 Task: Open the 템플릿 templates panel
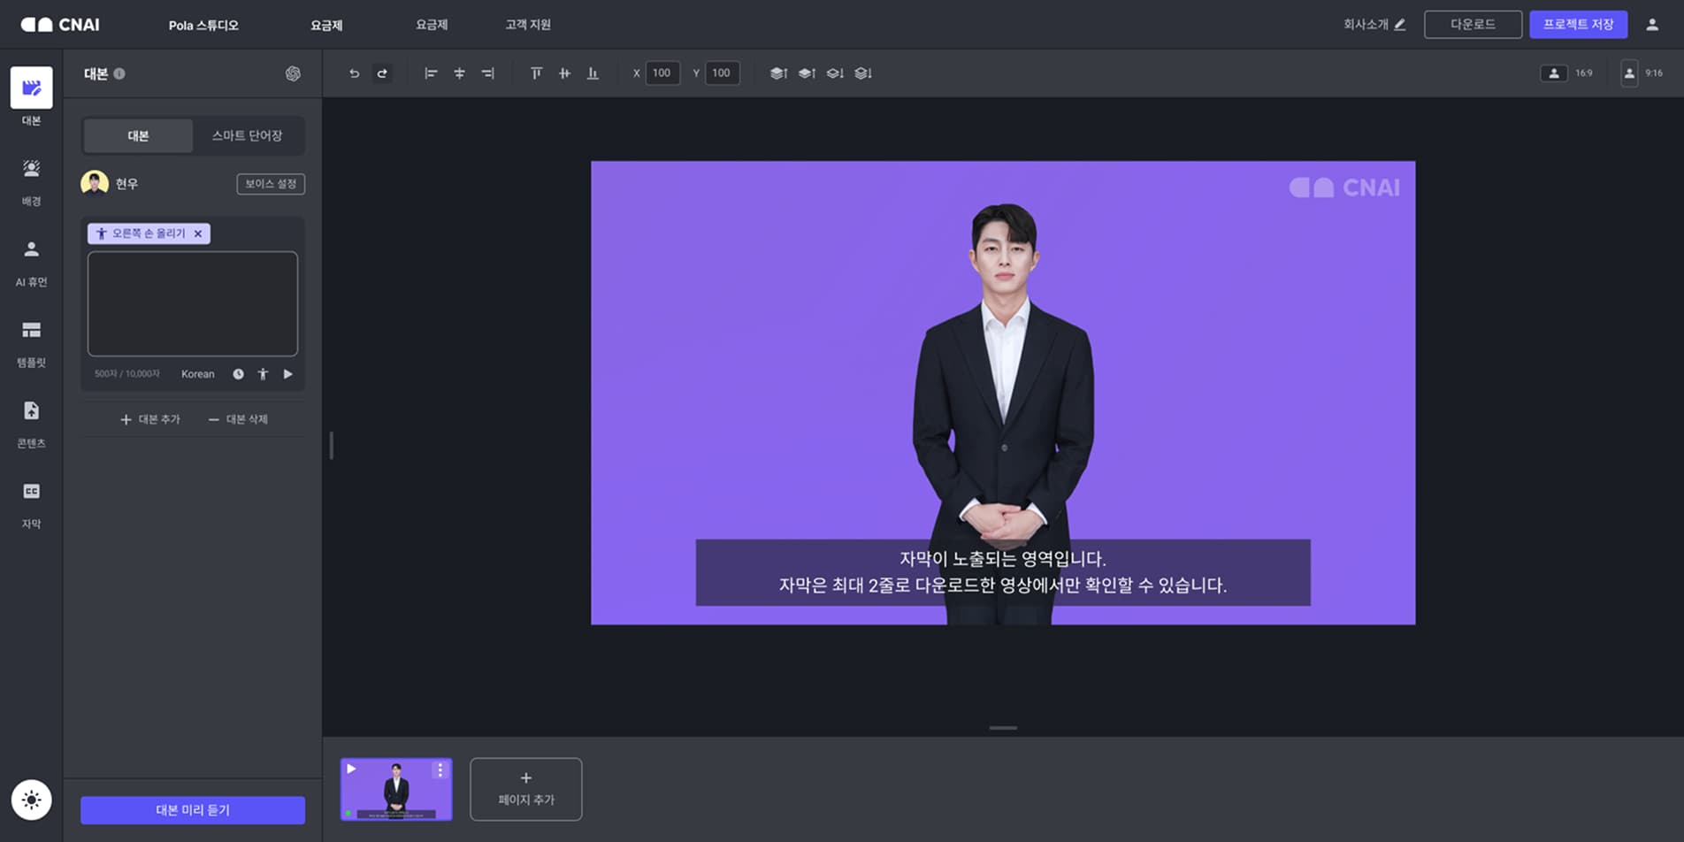tap(31, 342)
